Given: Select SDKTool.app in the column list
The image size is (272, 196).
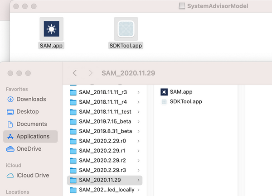Looking at the screenshot, I should [x=185, y=101].
